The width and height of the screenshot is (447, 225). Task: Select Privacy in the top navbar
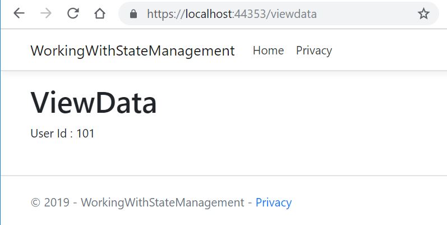[314, 50]
